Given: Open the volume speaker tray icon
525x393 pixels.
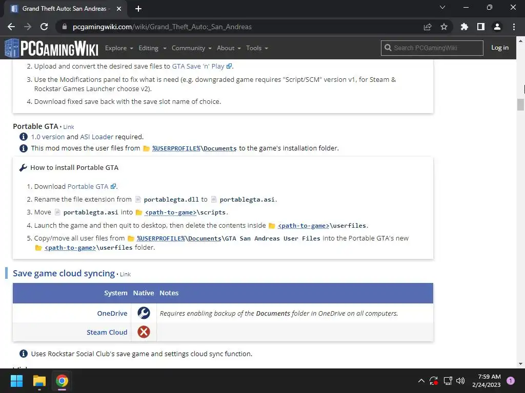Looking at the screenshot, I should click(x=461, y=381).
